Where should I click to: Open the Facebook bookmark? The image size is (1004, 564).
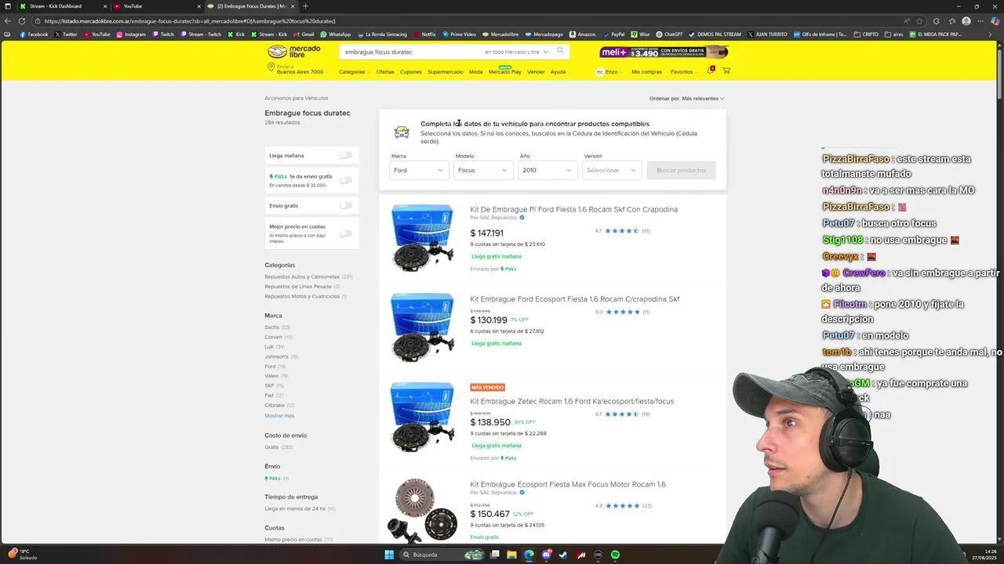(x=34, y=34)
